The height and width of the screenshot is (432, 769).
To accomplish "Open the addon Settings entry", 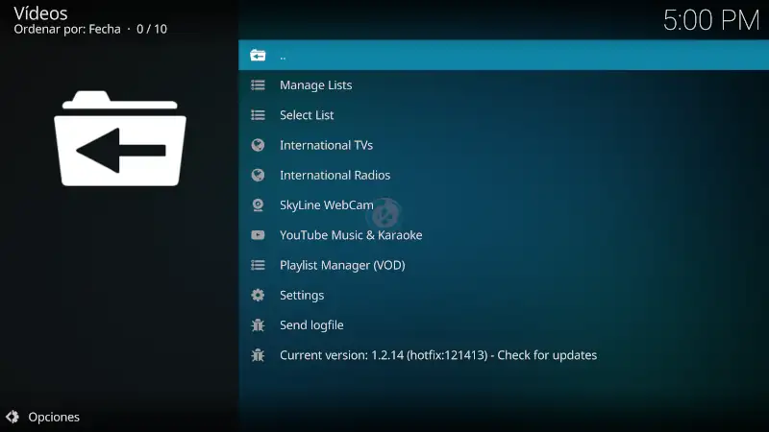I will pyautogui.click(x=504, y=295).
